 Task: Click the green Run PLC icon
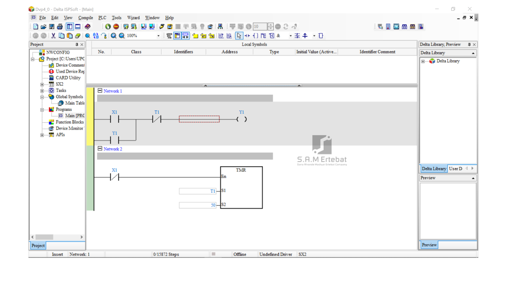pyautogui.click(x=108, y=27)
